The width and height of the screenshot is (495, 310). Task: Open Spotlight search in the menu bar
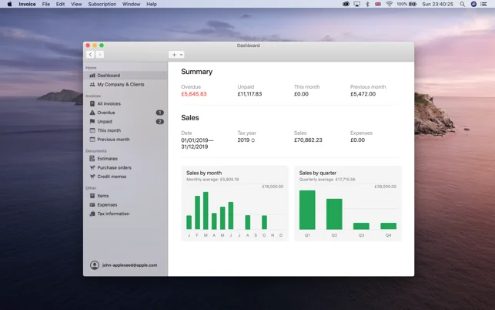click(x=462, y=4)
